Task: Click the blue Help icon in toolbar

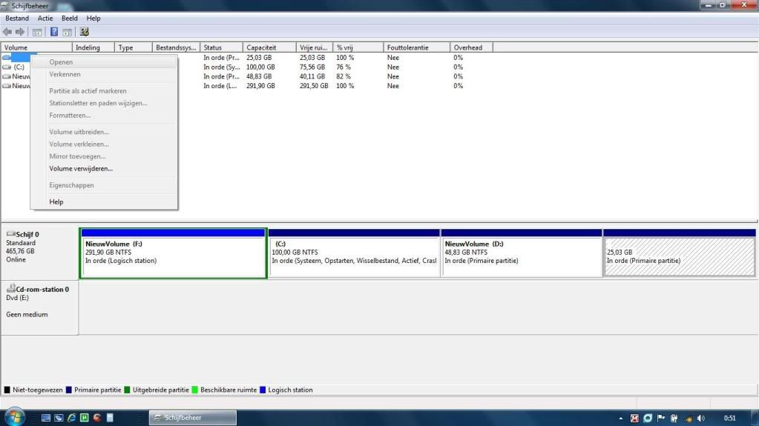Action: click(54, 32)
